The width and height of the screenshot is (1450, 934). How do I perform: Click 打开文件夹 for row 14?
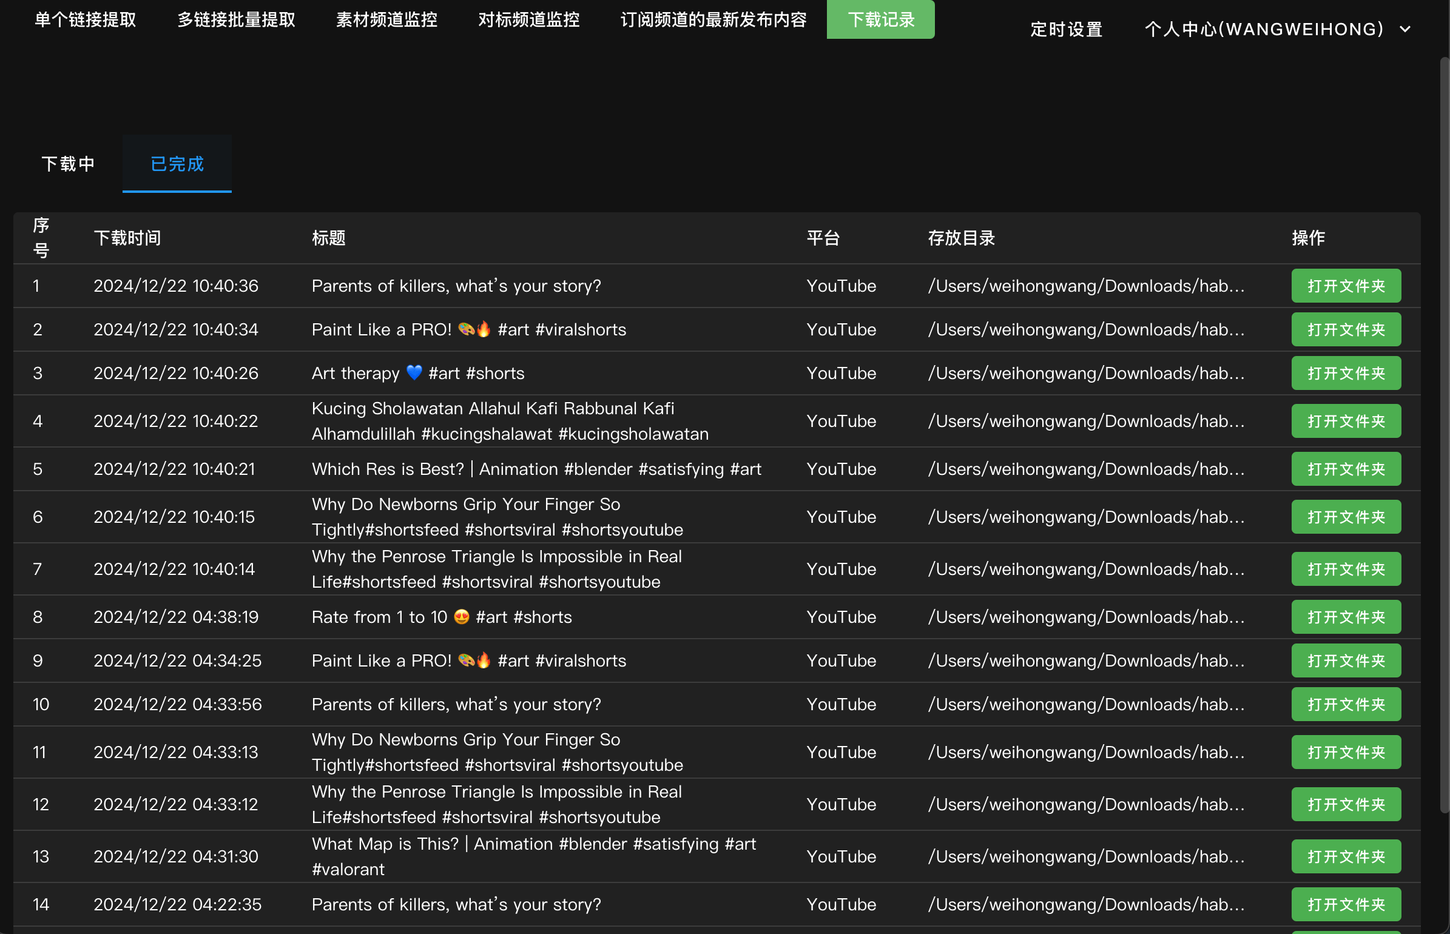pos(1346,904)
